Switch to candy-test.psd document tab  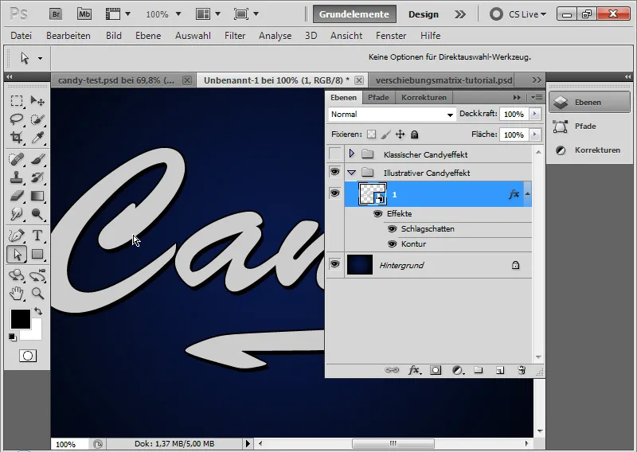[x=116, y=80]
